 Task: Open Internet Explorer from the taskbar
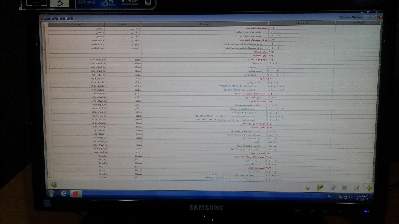point(64,194)
